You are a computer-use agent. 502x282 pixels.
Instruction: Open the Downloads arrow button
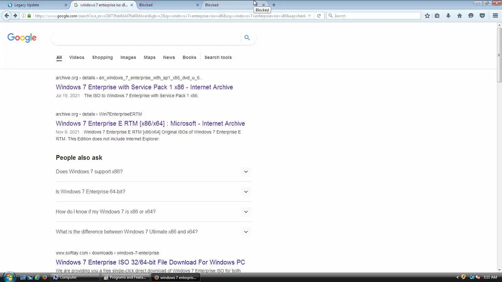(x=448, y=16)
